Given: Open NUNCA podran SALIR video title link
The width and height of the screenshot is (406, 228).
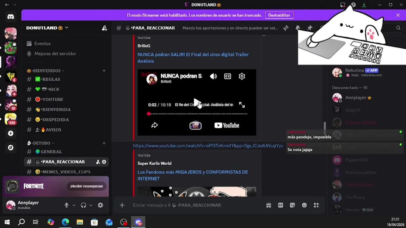Looking at the screenshot, I should pos(193,58).
